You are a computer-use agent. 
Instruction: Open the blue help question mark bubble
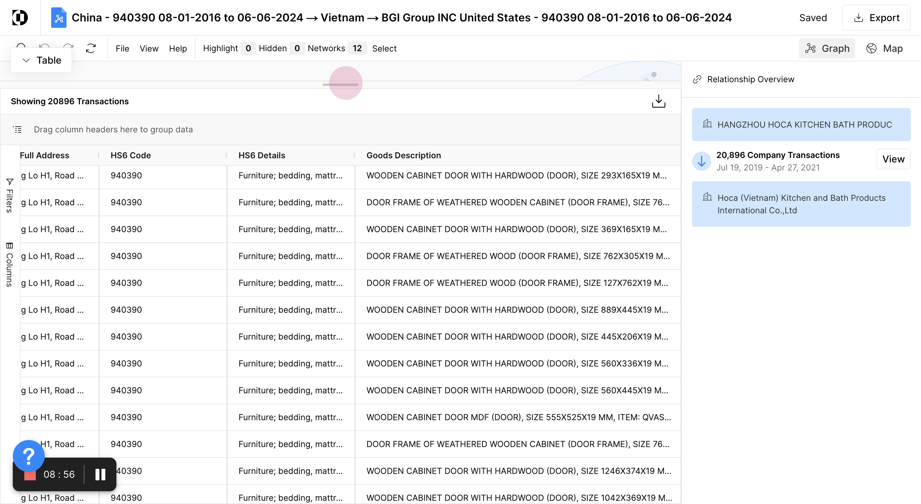pos(28,456)
